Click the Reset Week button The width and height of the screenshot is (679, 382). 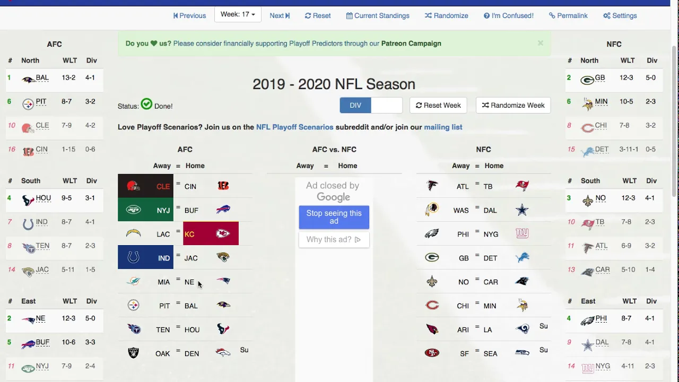coord(438,105)
